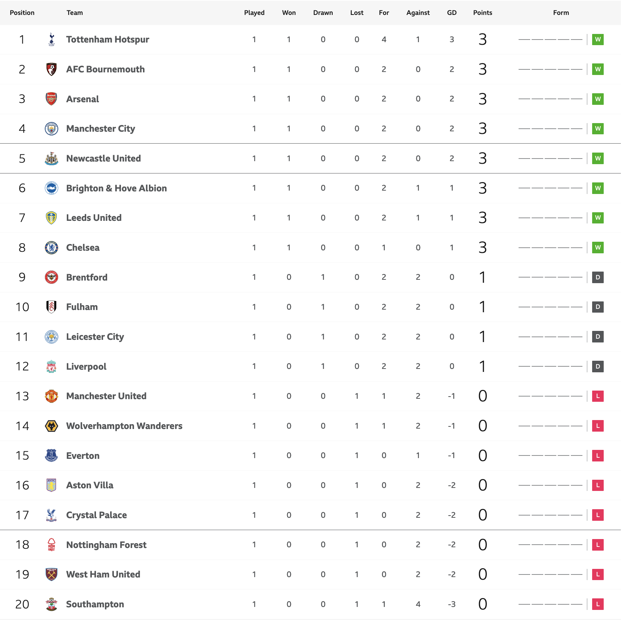Click Manchester United's red L form badge
This screenshot has width=622, height=620.
[598, 396]
